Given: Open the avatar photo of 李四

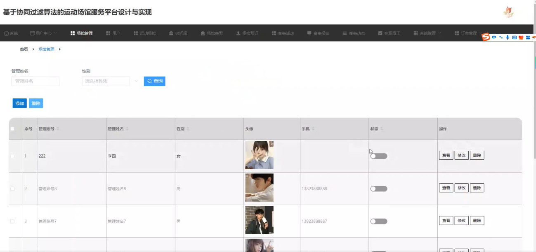Looking at the screenshot, I should click(x=260, y=155).
